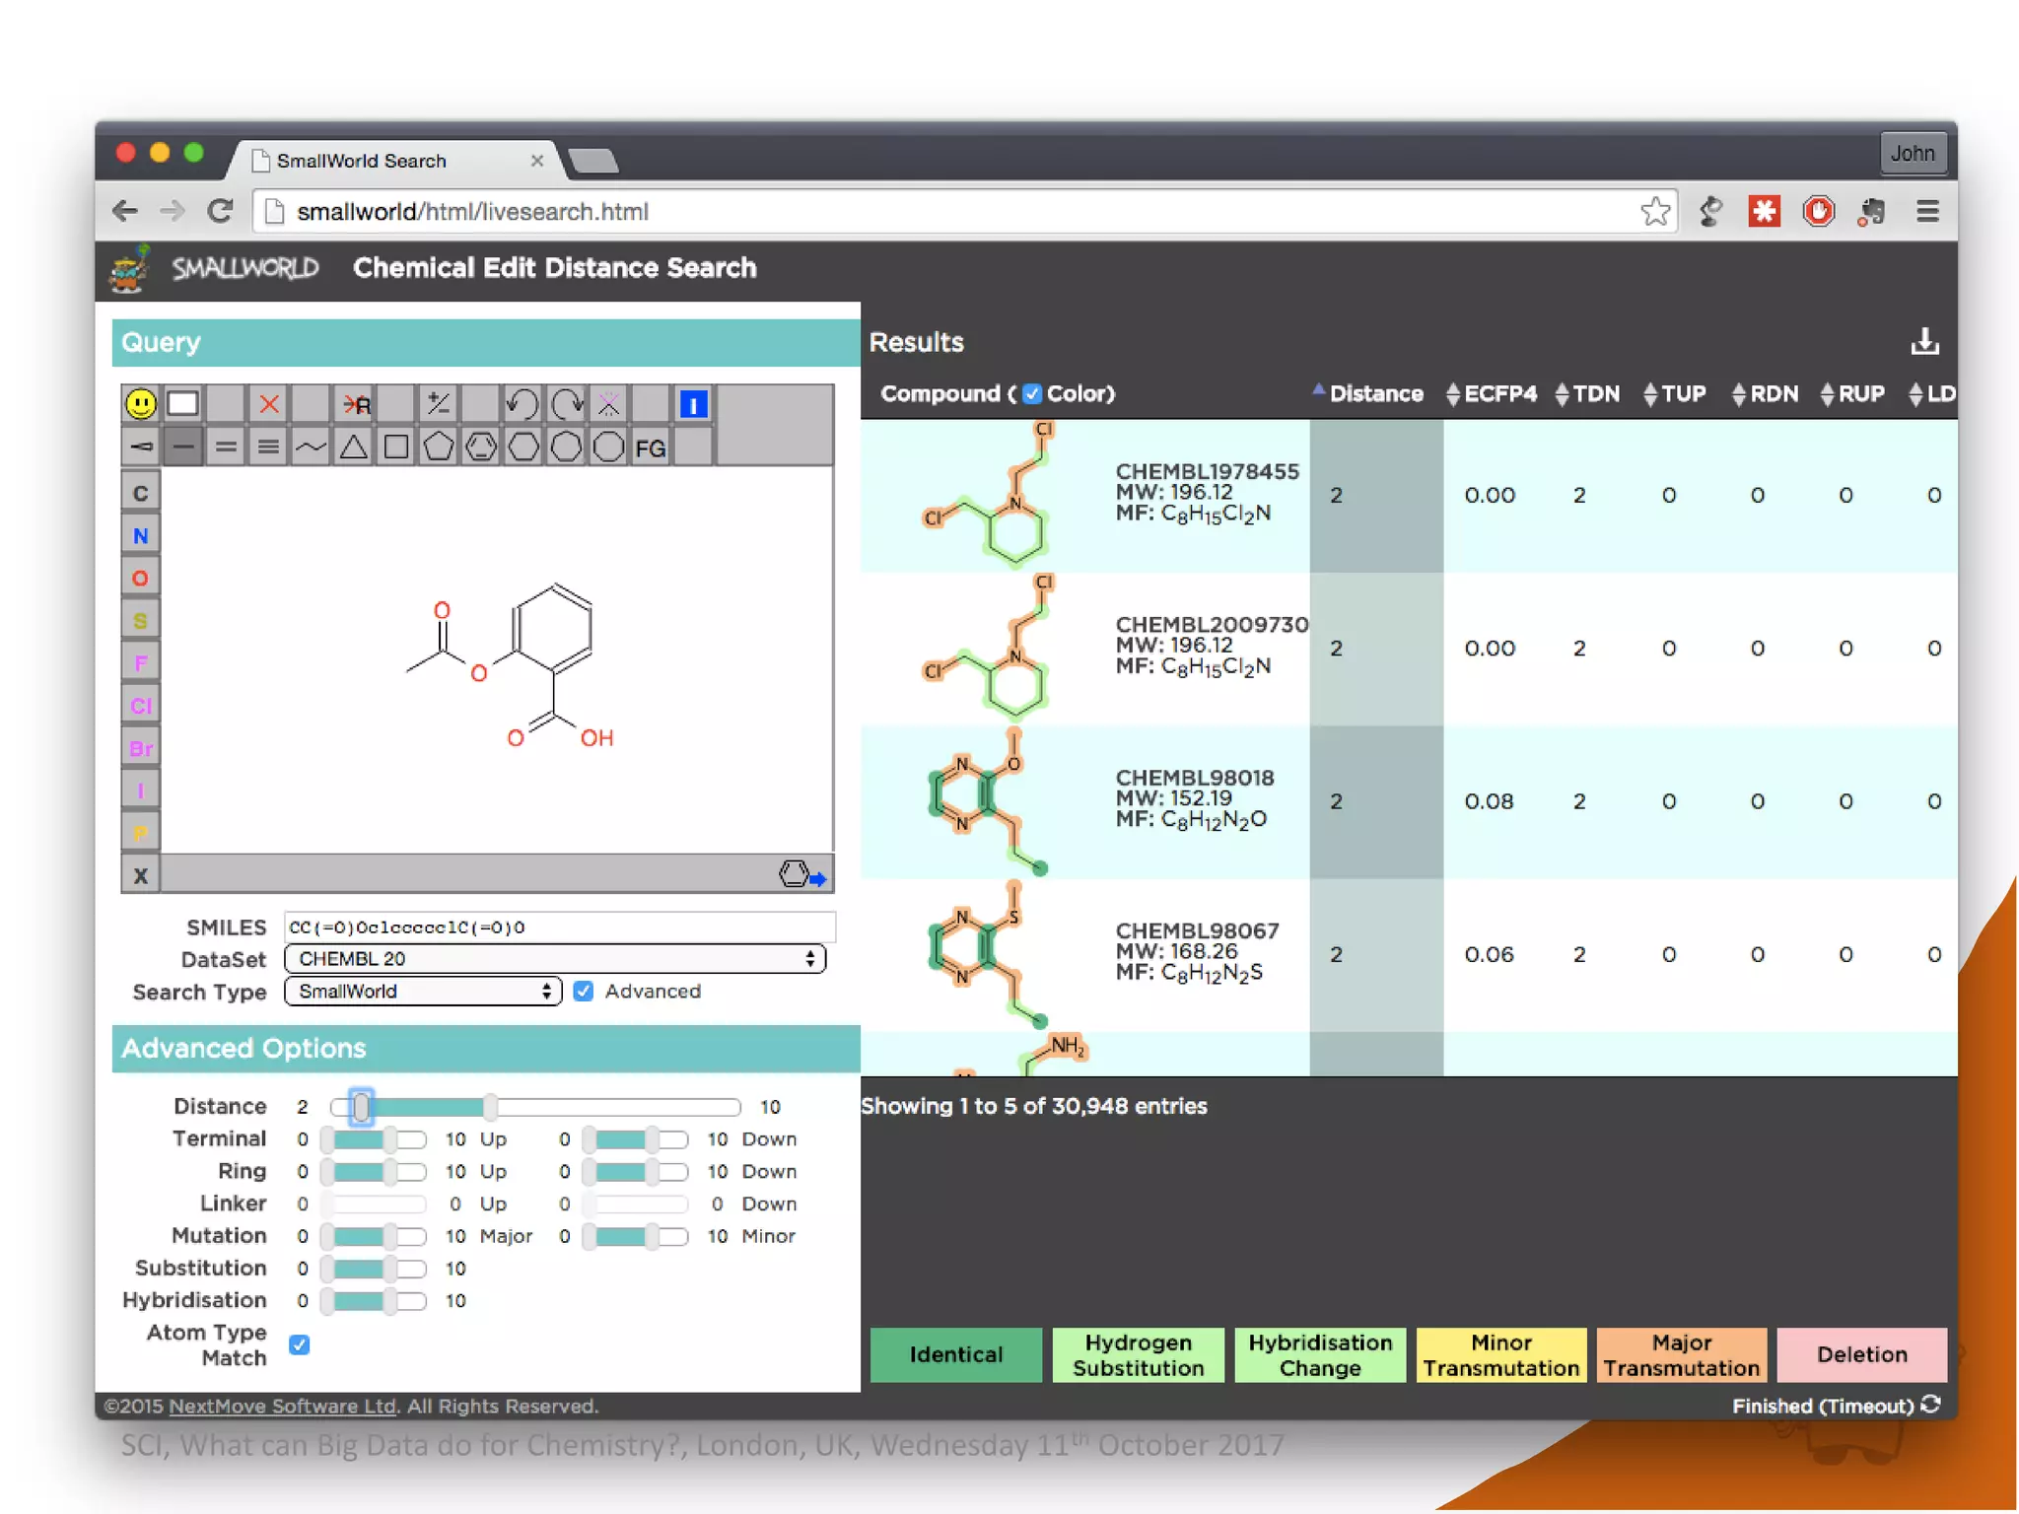The image size is (2019, 1514).
Task: Pick the X any-atom button
Action: pos(141,875)
